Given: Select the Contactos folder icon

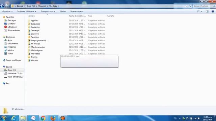Looking at the screenshot, I should coord(29,27).
